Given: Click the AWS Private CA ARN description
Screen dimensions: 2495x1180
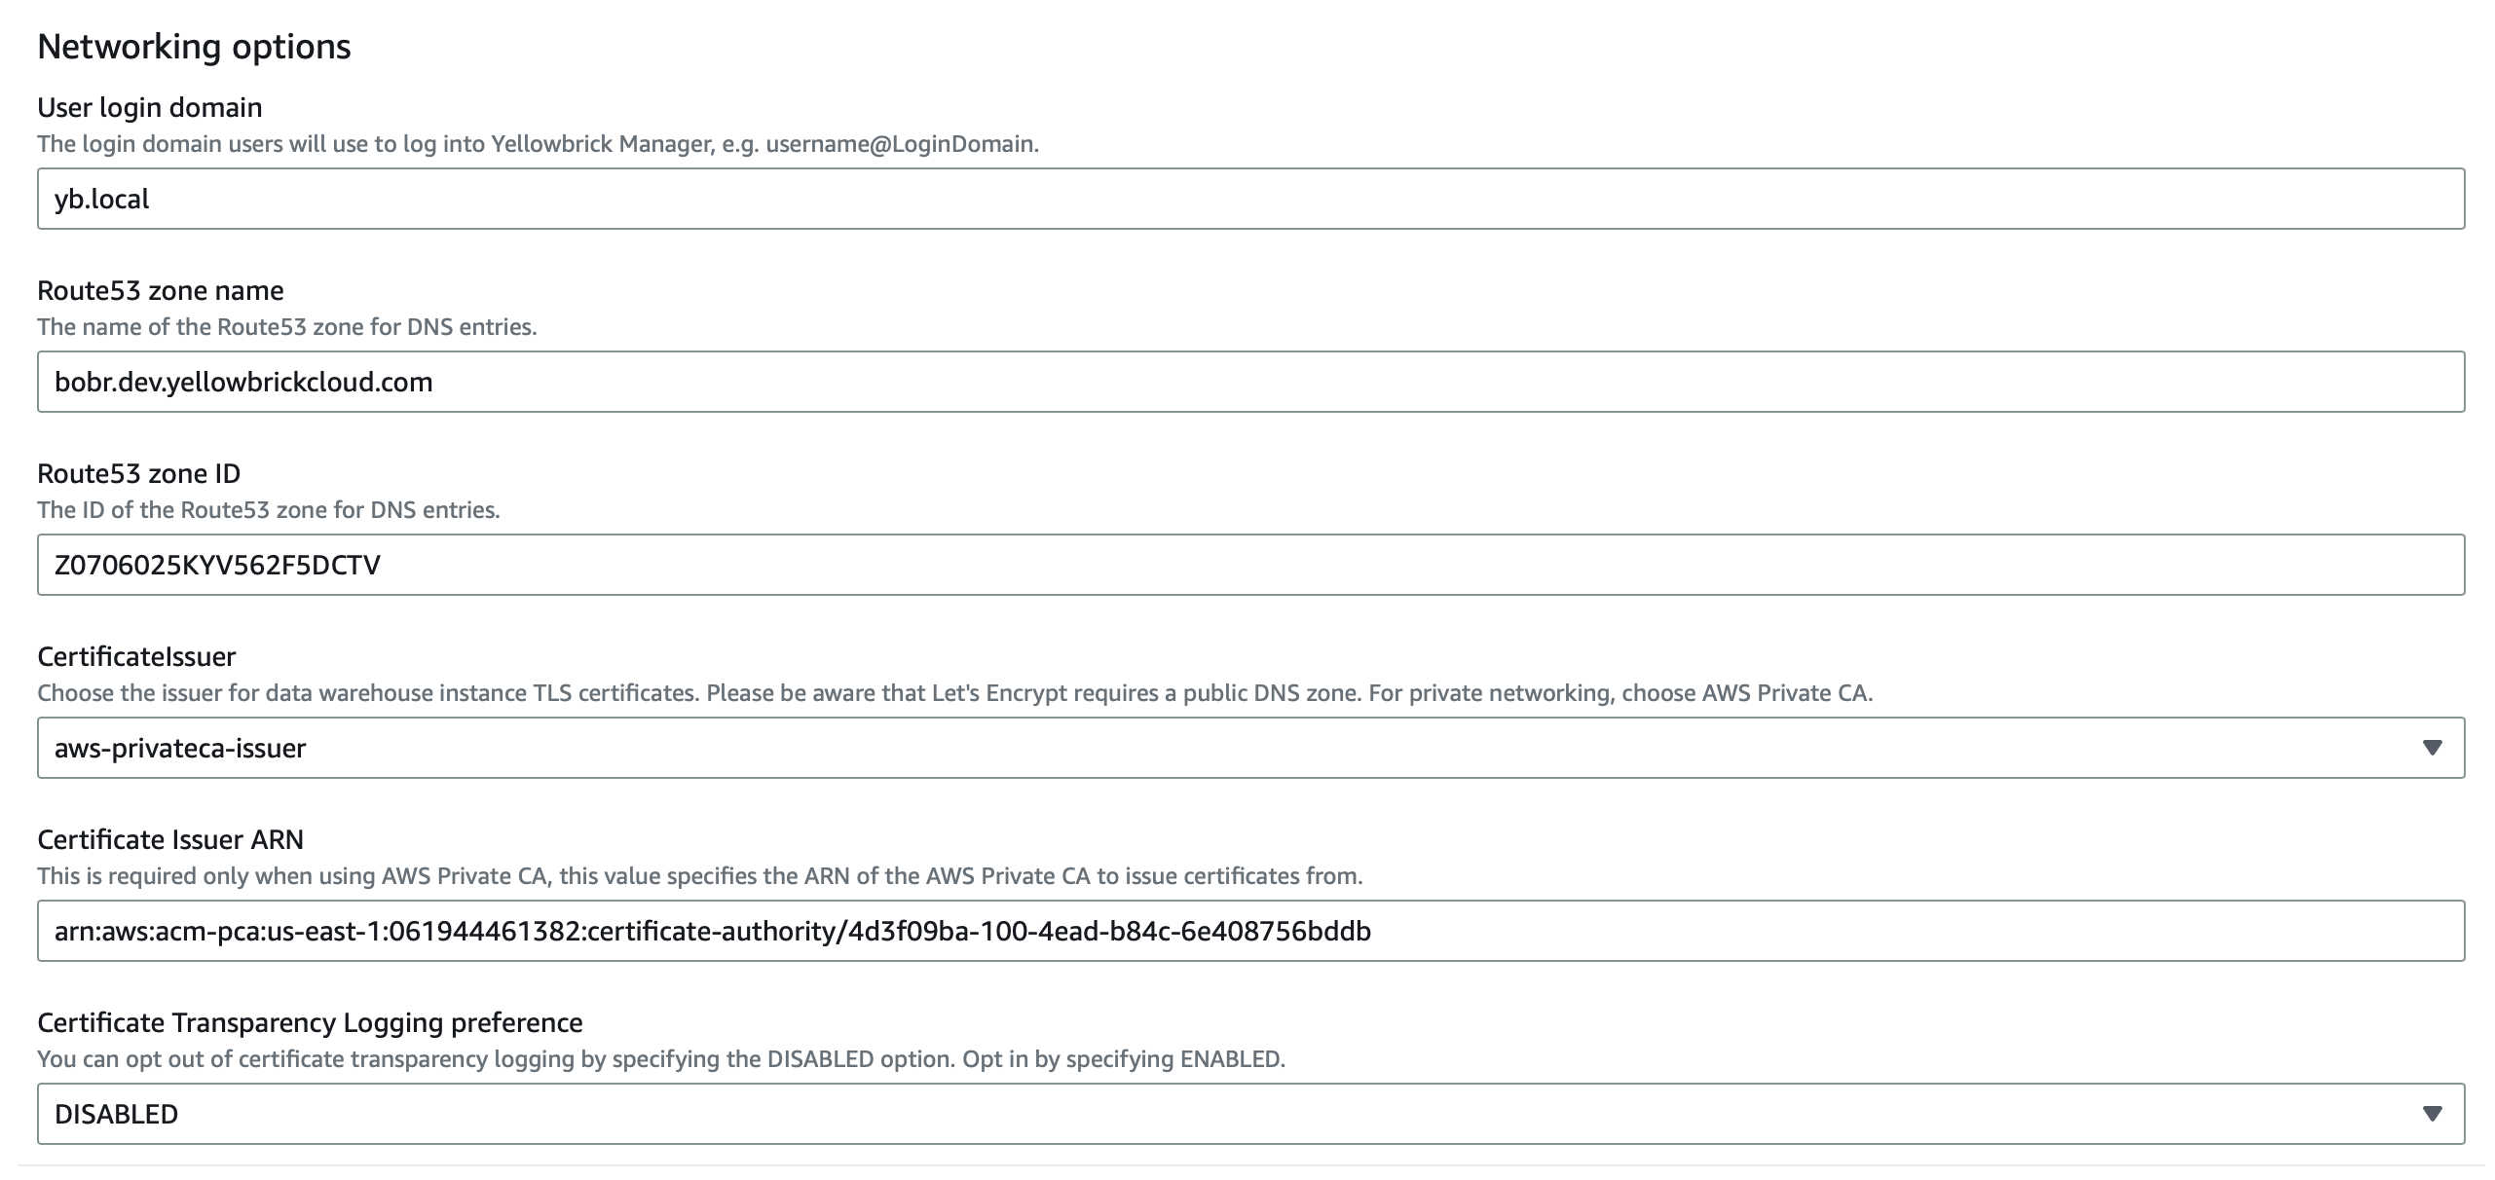Looking at the screenshot, I should click(x=700, y=876).
